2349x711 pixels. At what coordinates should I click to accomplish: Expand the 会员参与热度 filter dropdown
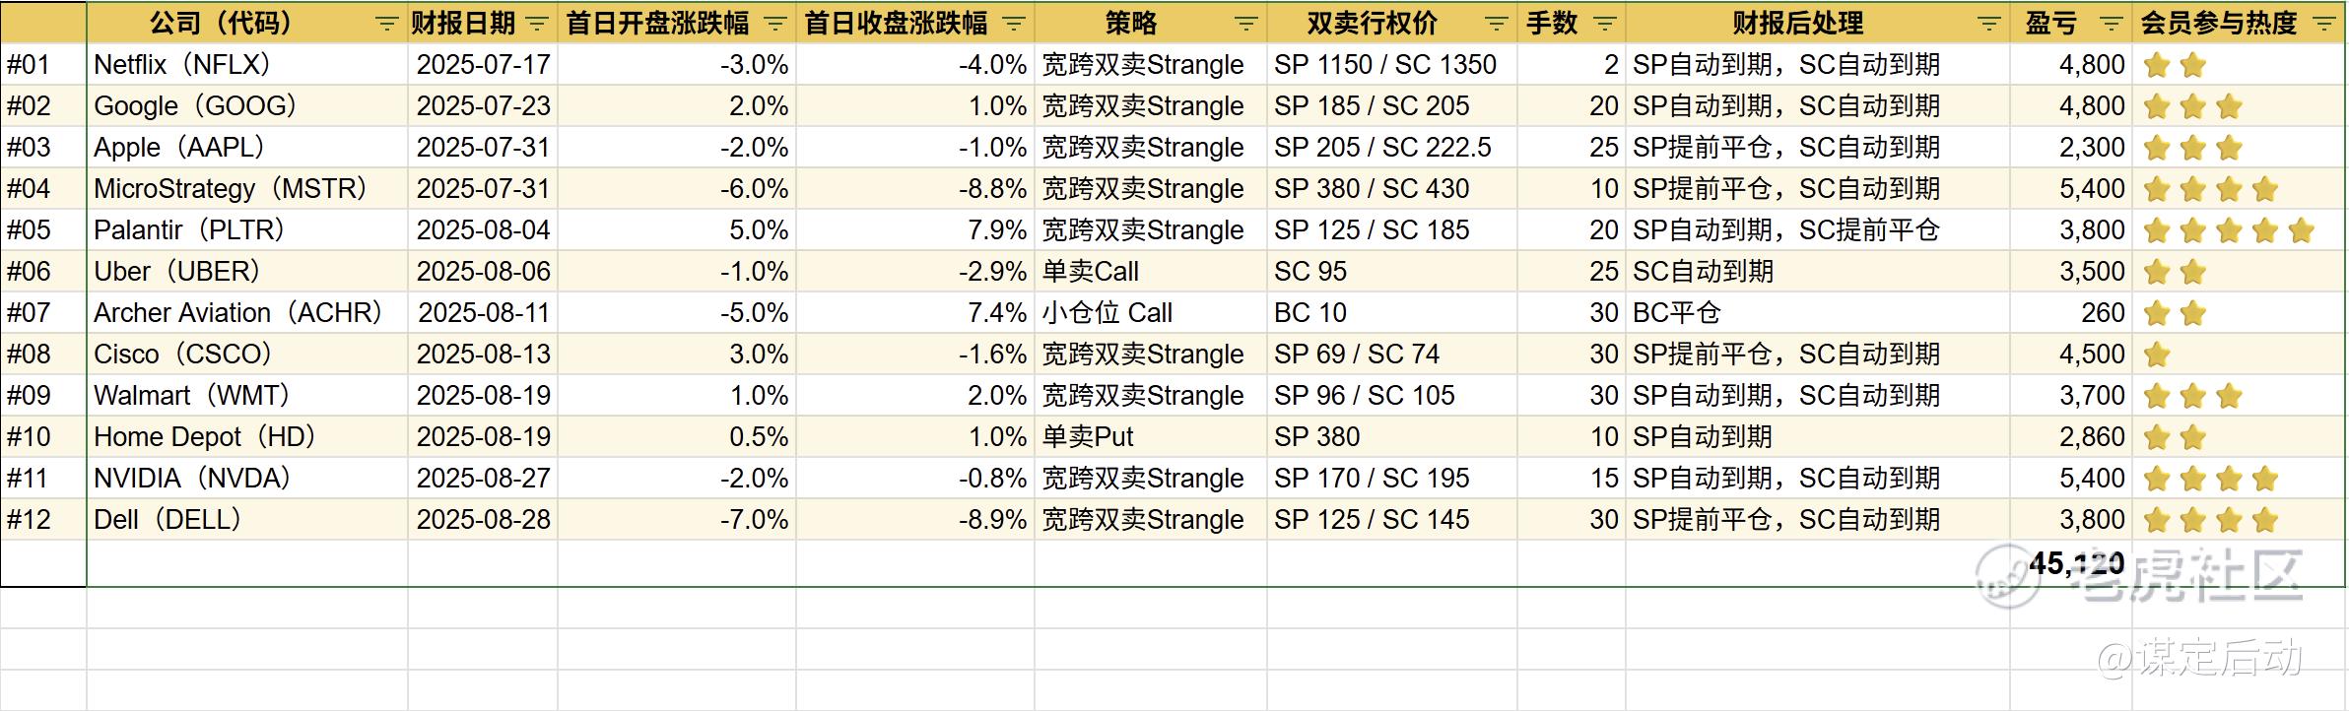click(2324, 24)
